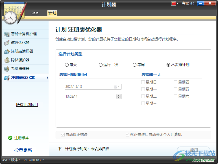
Task: Click the 选择日期和时间 heading
Action: pos(73,75)
